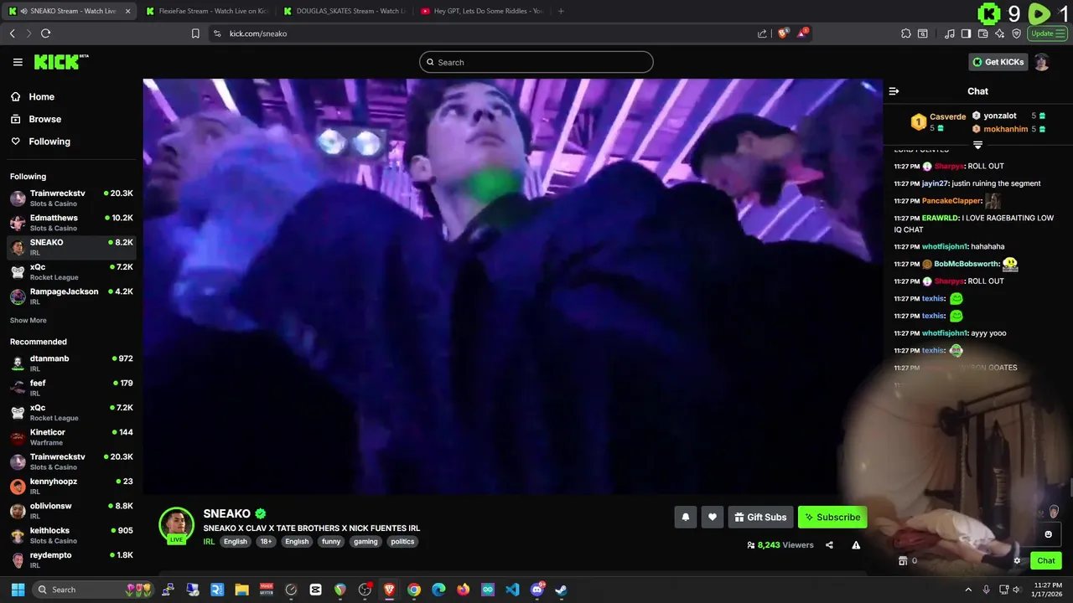This screenshot has width=1073, height=603.
Task: Open the Brave Shields lion icon
Action: click(x=783, y=33)
